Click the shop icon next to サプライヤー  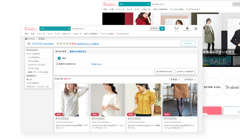[x=29, y=44]
